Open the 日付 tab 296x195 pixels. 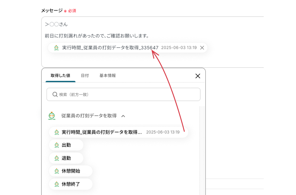coord(85,76)
